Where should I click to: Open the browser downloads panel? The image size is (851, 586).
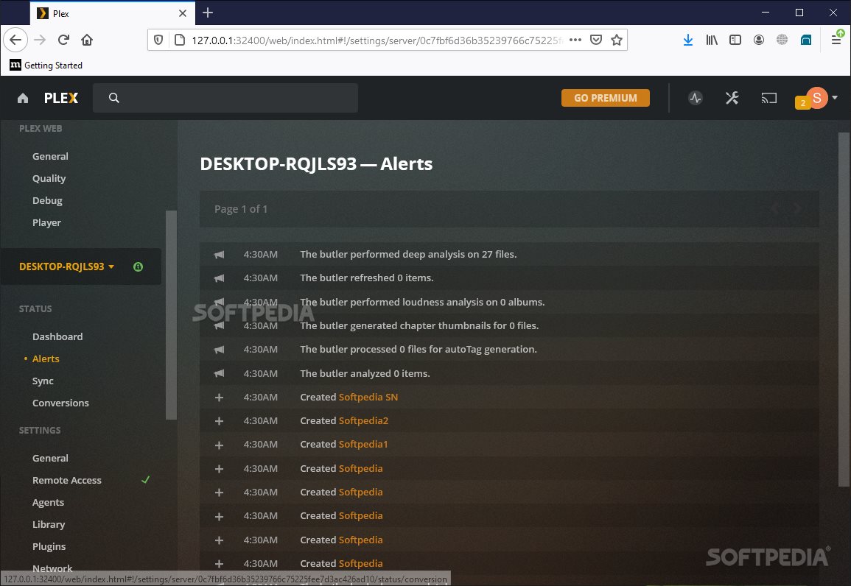coord(687,40)
